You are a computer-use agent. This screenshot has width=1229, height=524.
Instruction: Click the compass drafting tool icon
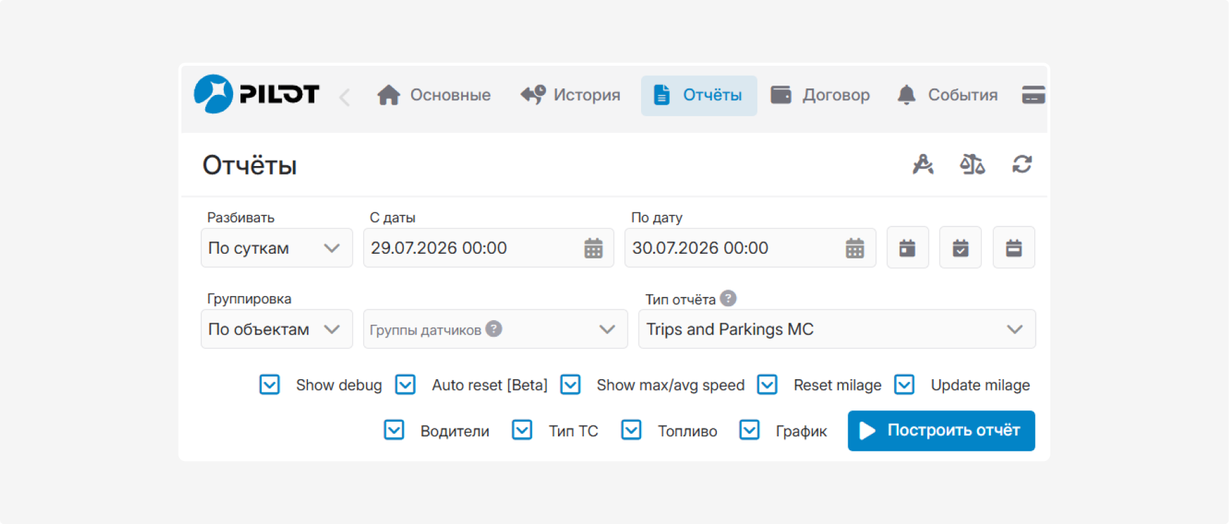click(x=923, y=164)
